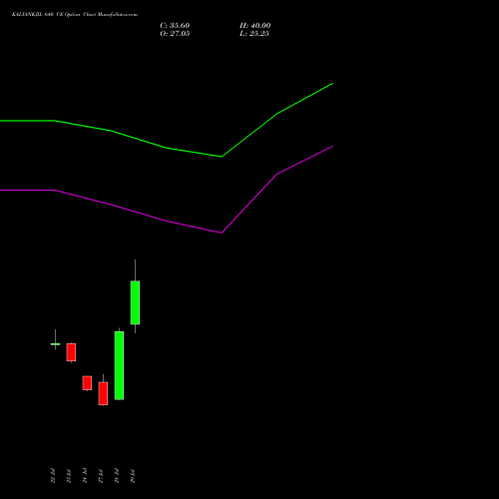
Task: Select the close value "C: 35.60"
Action: pyautogui.click(x=175, y=26)
